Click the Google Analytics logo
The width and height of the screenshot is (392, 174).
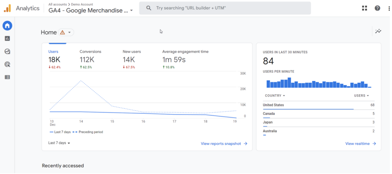[x=8, y=8]
